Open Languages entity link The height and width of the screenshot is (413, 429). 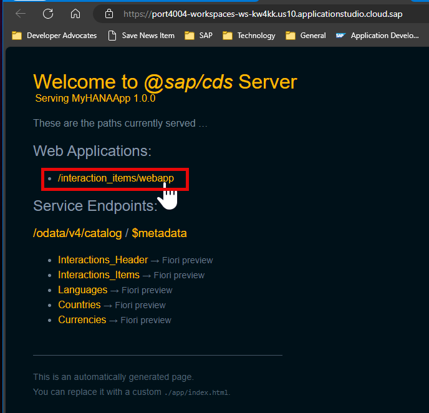(83, 290)
